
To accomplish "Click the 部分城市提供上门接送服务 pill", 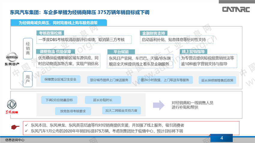I will point(109,80).
